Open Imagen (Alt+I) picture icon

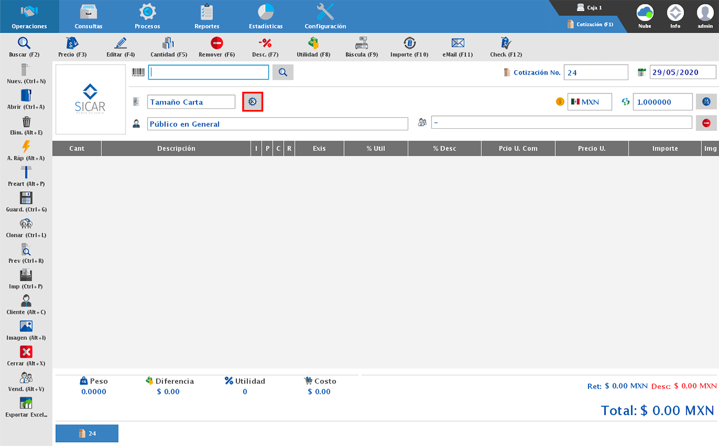pos(26,327)
